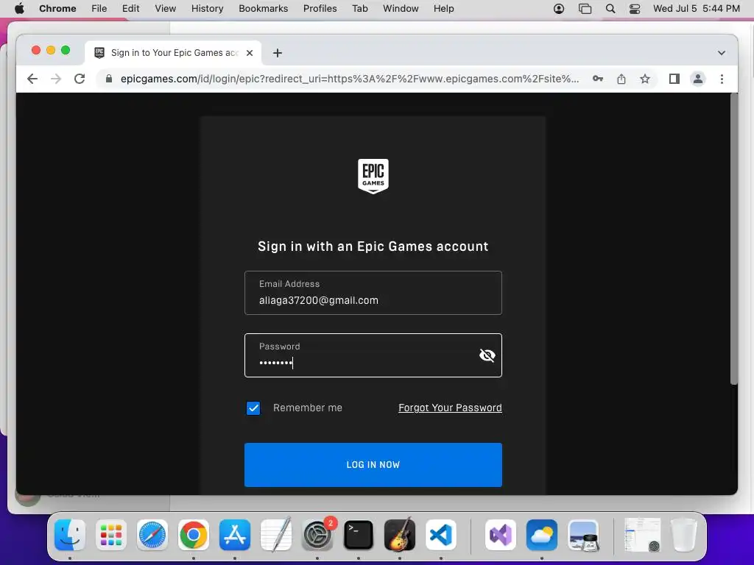
Task: Open Control Center in menu bar
Action: [x=635, y=9]
